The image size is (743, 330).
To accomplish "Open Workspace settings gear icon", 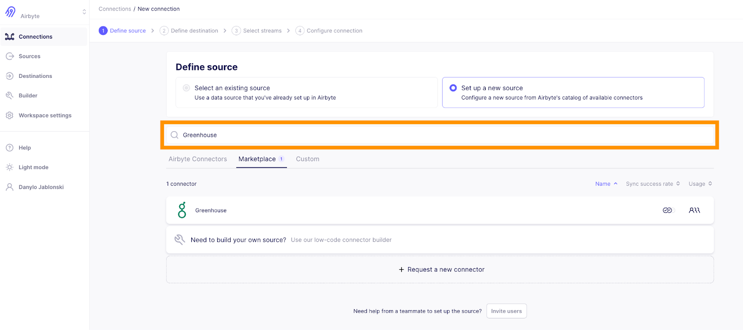I will coord(10,115).
